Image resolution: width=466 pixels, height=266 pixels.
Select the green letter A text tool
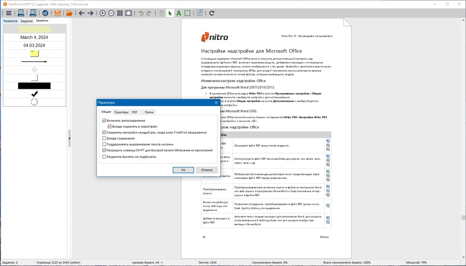(179, 13)
